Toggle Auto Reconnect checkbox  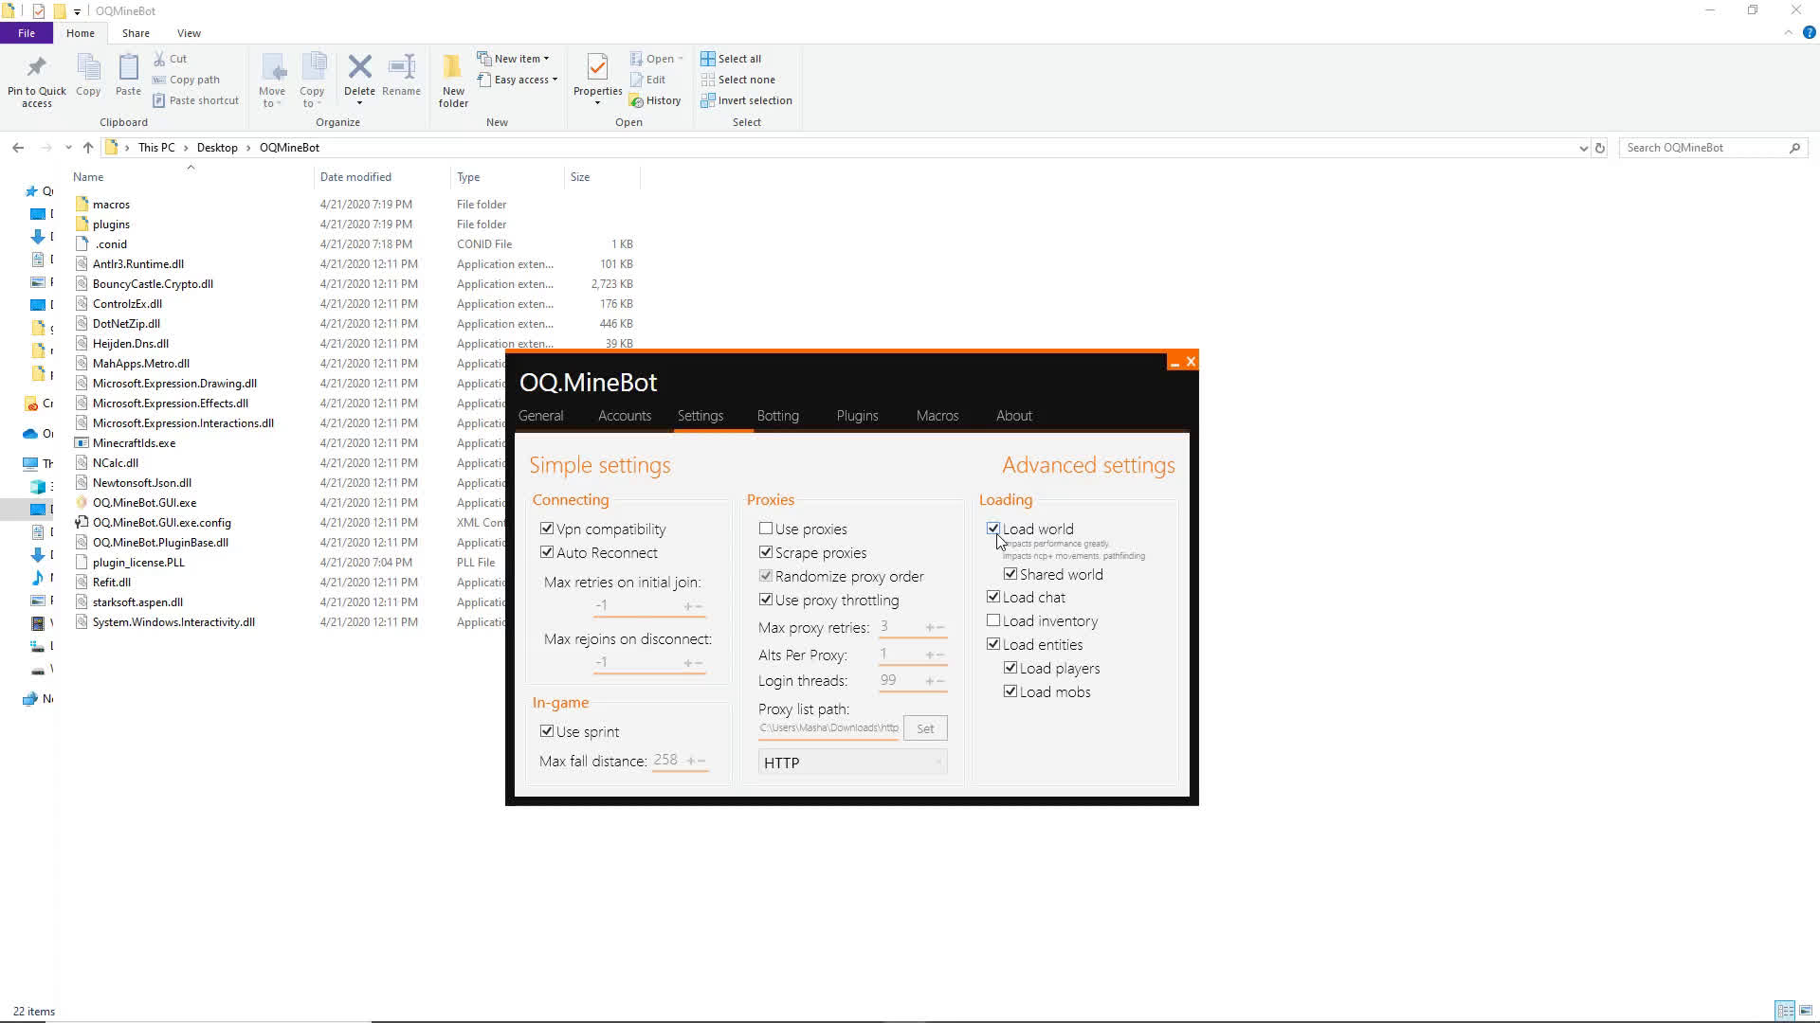[547, 552]
